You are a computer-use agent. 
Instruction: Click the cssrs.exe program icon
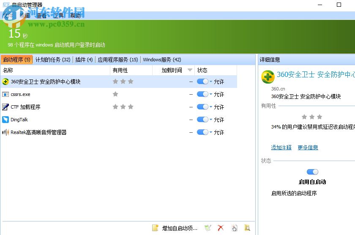[5, 94]
